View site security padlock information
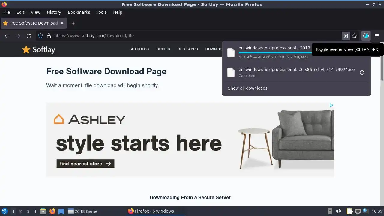The height and width of the screenshot is (216, 384). [x=49, y=36]
